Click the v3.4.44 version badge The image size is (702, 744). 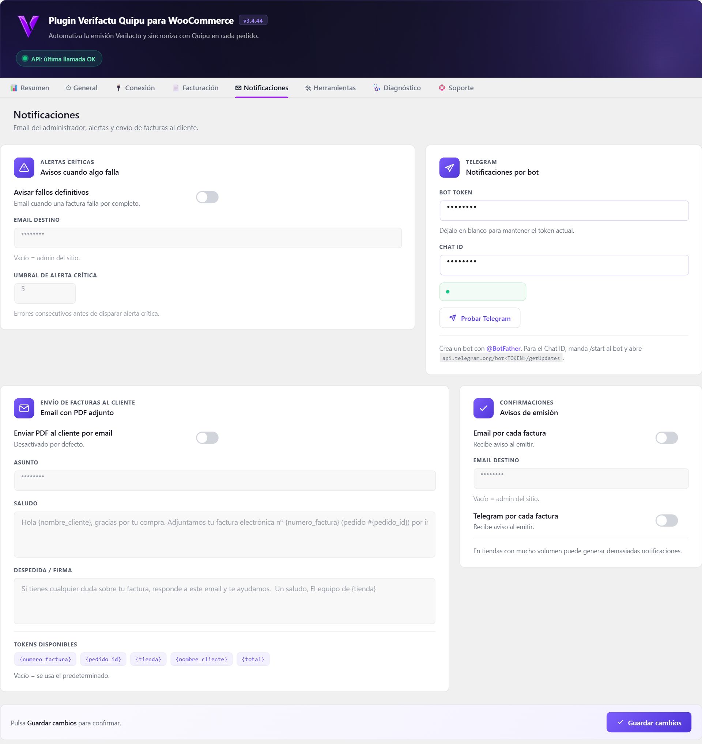253,20
